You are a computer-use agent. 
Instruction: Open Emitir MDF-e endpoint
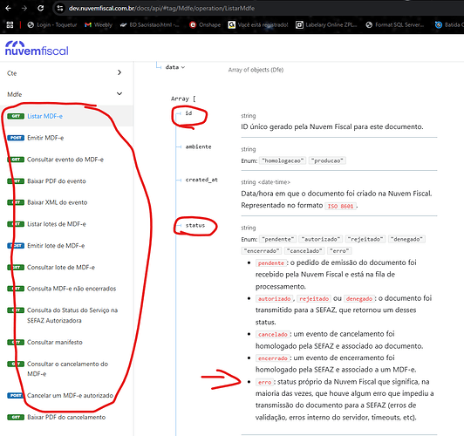pos(45,138)
